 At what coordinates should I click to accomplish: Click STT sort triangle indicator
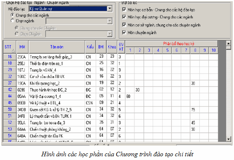click(x=13, y=51)
